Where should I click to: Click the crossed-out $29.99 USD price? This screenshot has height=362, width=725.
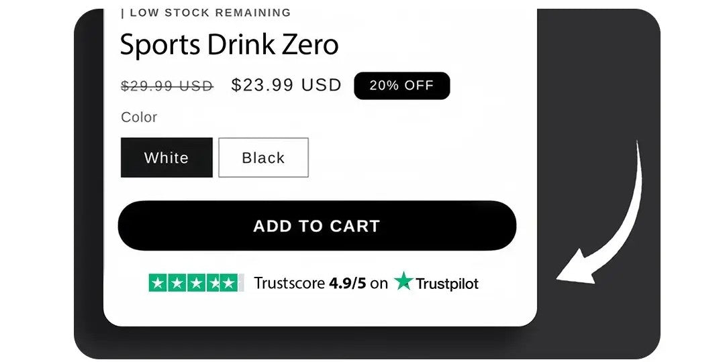[166, 86]
